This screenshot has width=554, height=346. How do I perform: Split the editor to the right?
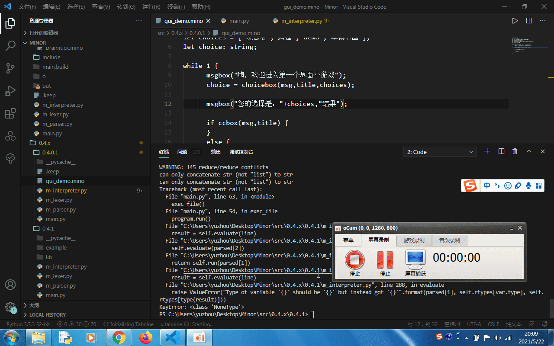529,21
